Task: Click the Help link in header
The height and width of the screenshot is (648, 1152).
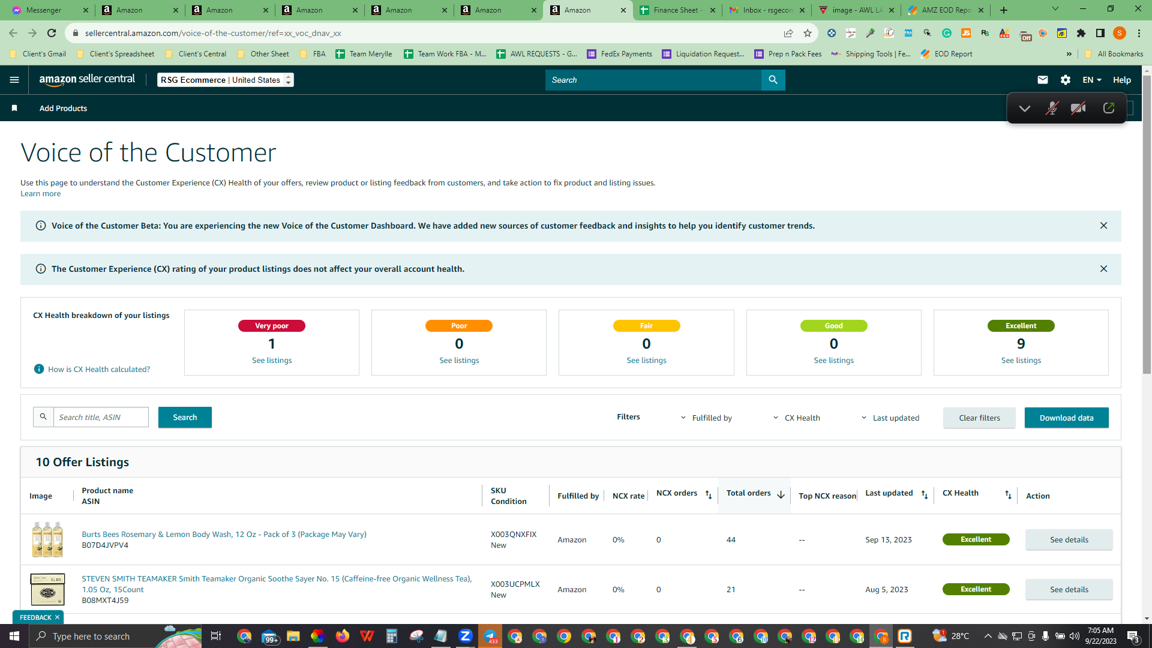Action: click(x=1122, y=80)
